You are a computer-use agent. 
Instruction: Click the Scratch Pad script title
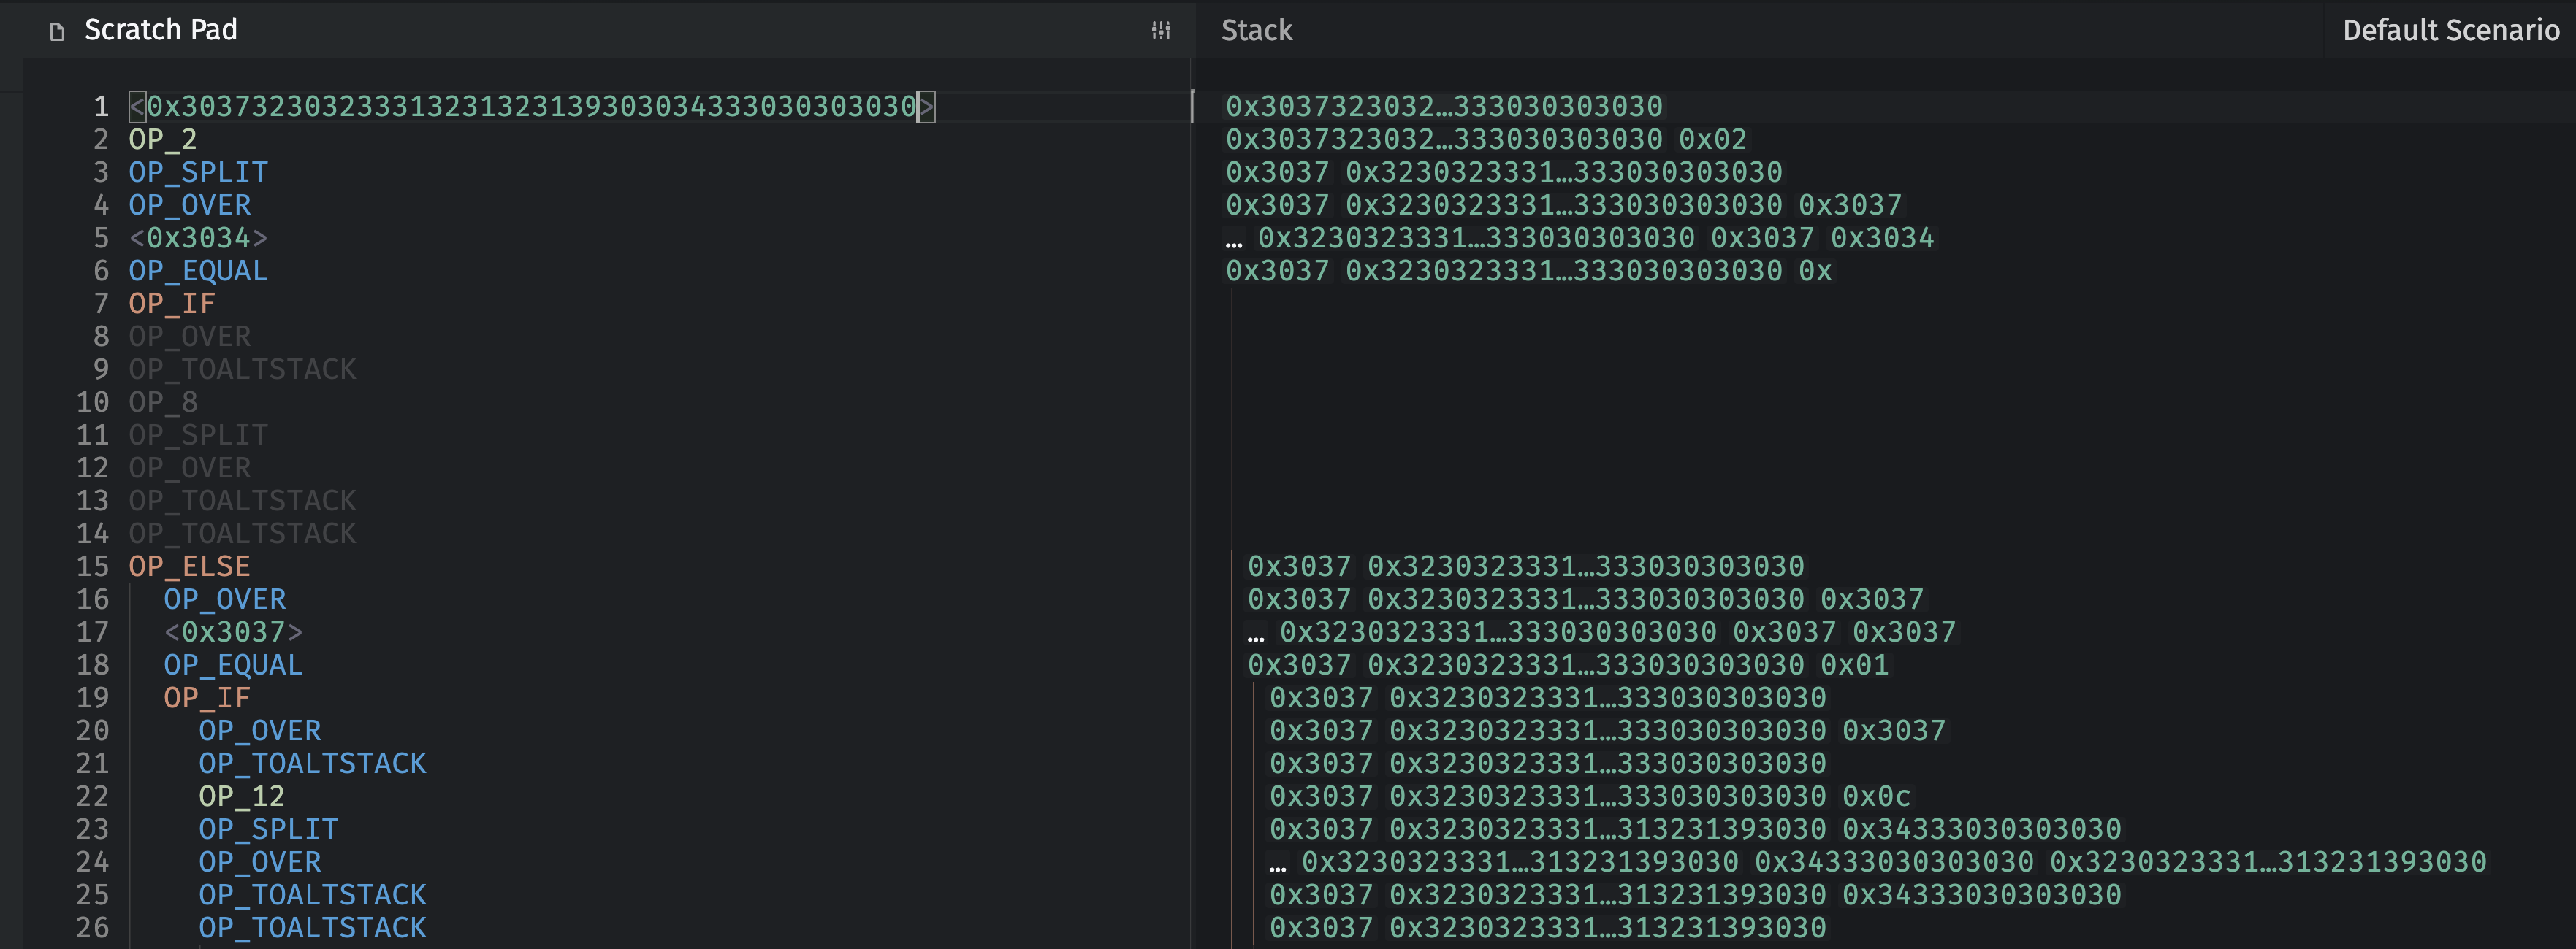coord(160,31)
